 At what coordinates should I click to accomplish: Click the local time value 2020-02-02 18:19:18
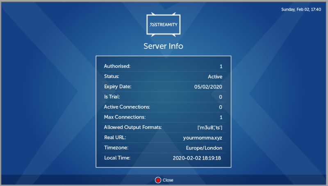point(197,158)
